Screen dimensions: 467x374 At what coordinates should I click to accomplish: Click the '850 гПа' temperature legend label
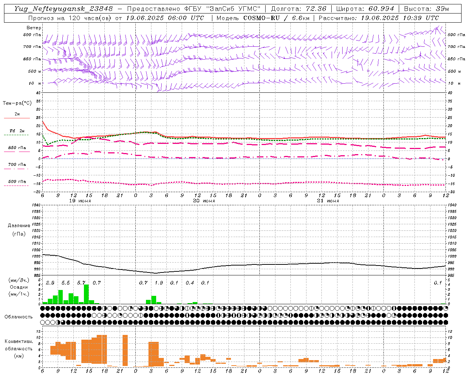click(x=17, y=148)
